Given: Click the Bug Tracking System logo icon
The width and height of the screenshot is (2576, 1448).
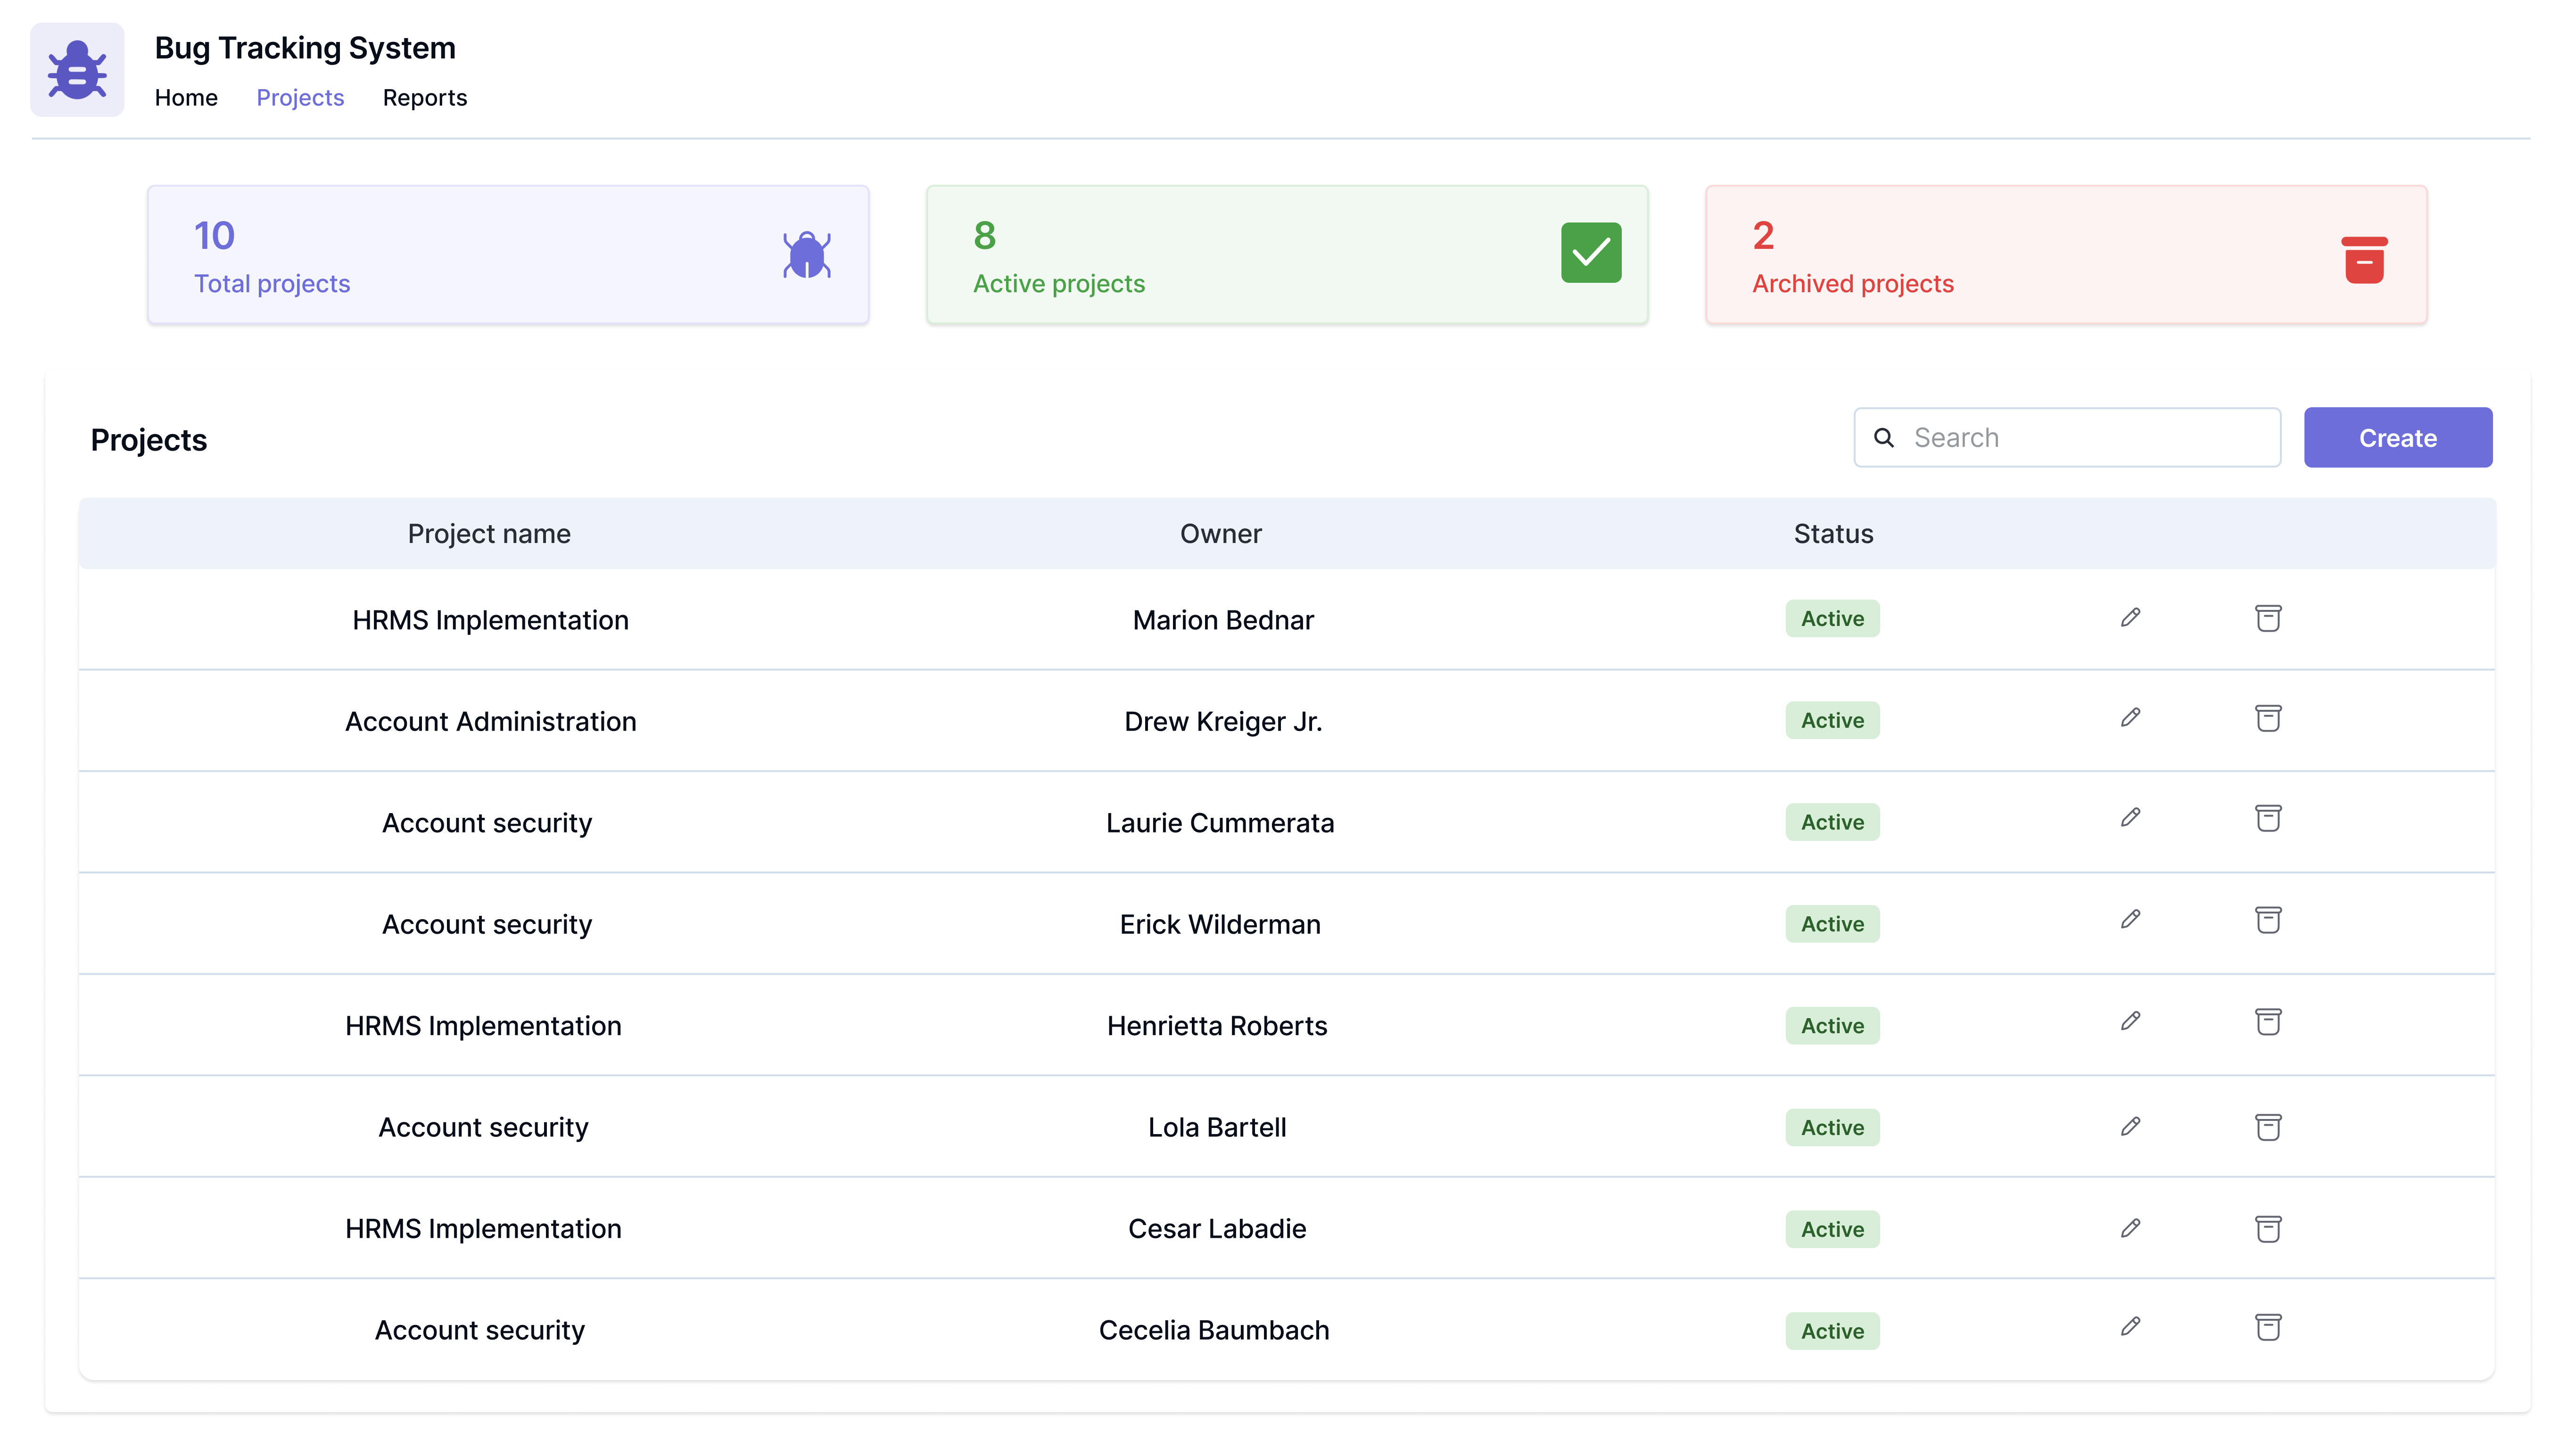Looking at the screenshot, I should [x=77, y=70].
